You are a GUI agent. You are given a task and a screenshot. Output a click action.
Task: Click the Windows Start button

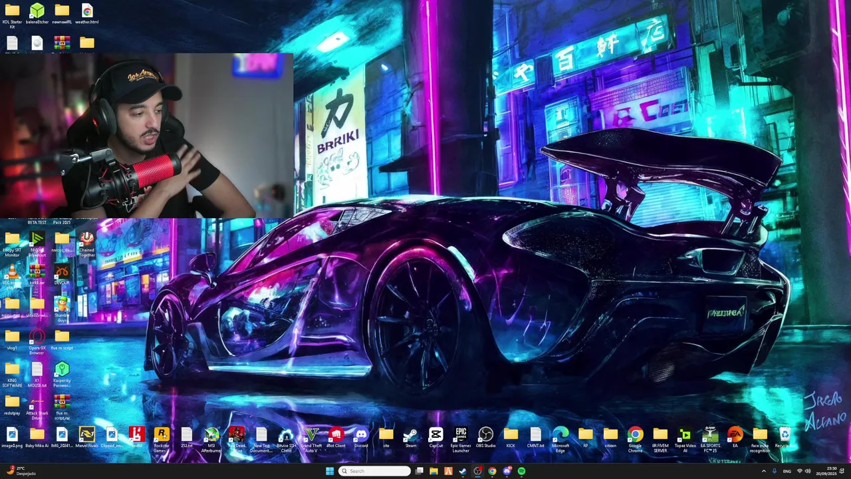click(x=330, y=471)
